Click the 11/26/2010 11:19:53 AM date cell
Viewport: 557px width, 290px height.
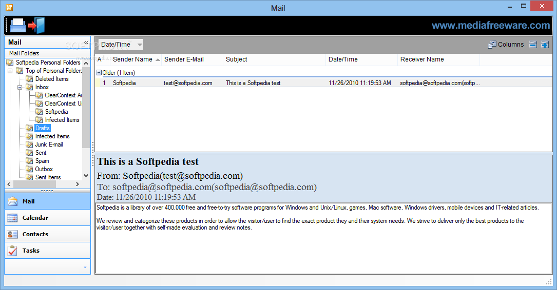point(359,83)
